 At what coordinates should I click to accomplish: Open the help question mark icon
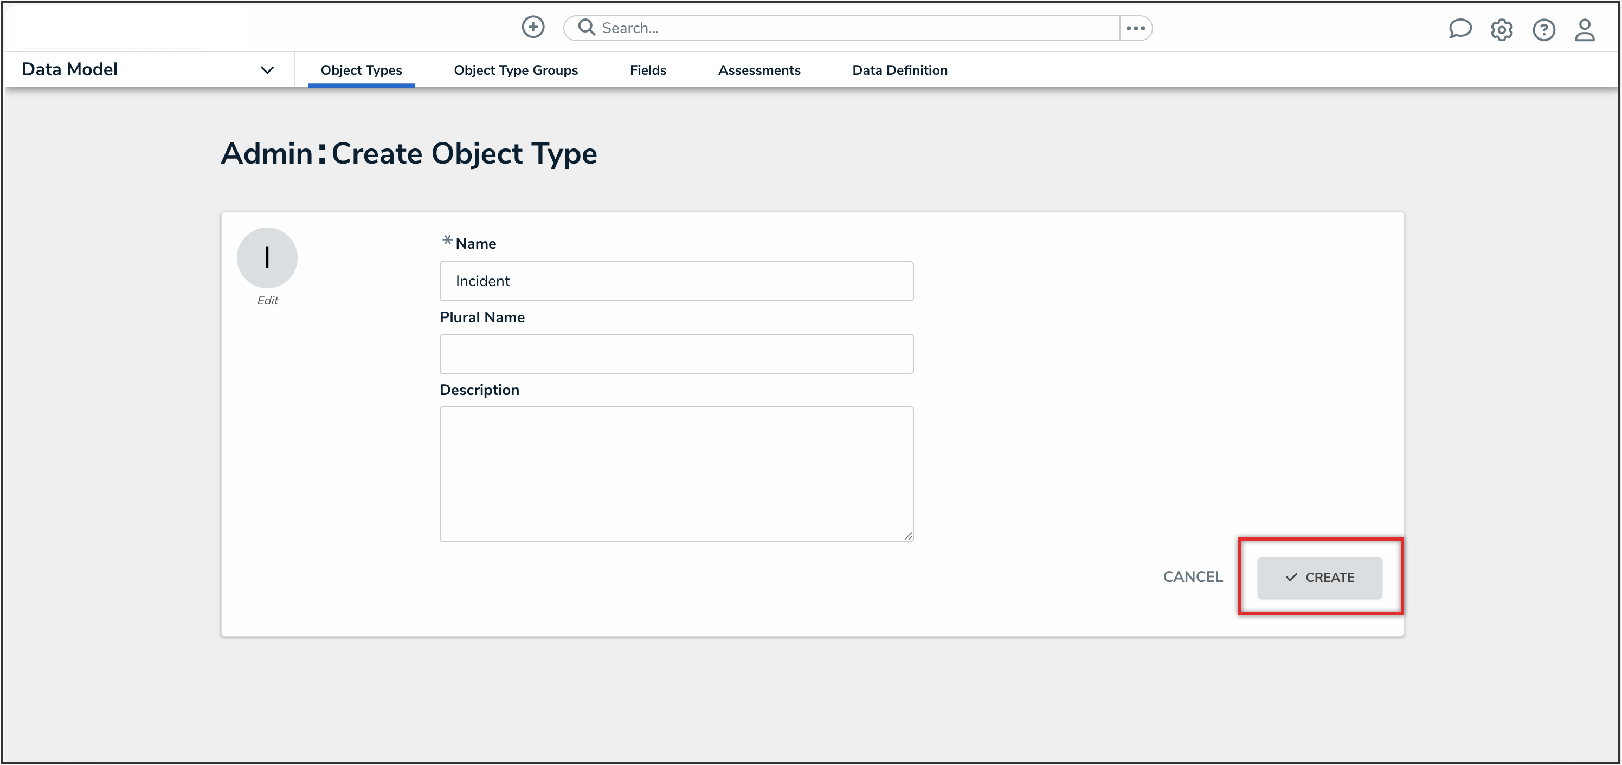[x=1543, y=30]
